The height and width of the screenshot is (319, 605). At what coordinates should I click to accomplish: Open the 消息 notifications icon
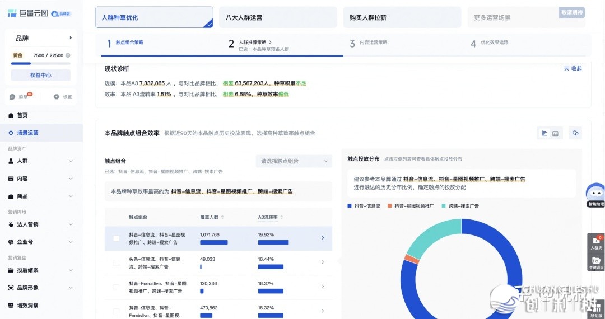pyautogui.click(x=12, y=97)
